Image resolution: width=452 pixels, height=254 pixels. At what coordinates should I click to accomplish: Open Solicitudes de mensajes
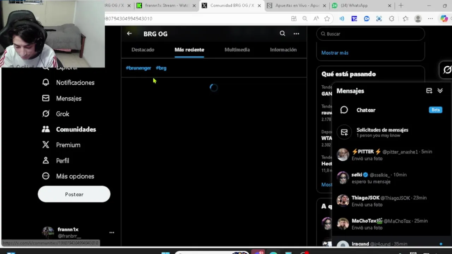click(x=392, y=132)
